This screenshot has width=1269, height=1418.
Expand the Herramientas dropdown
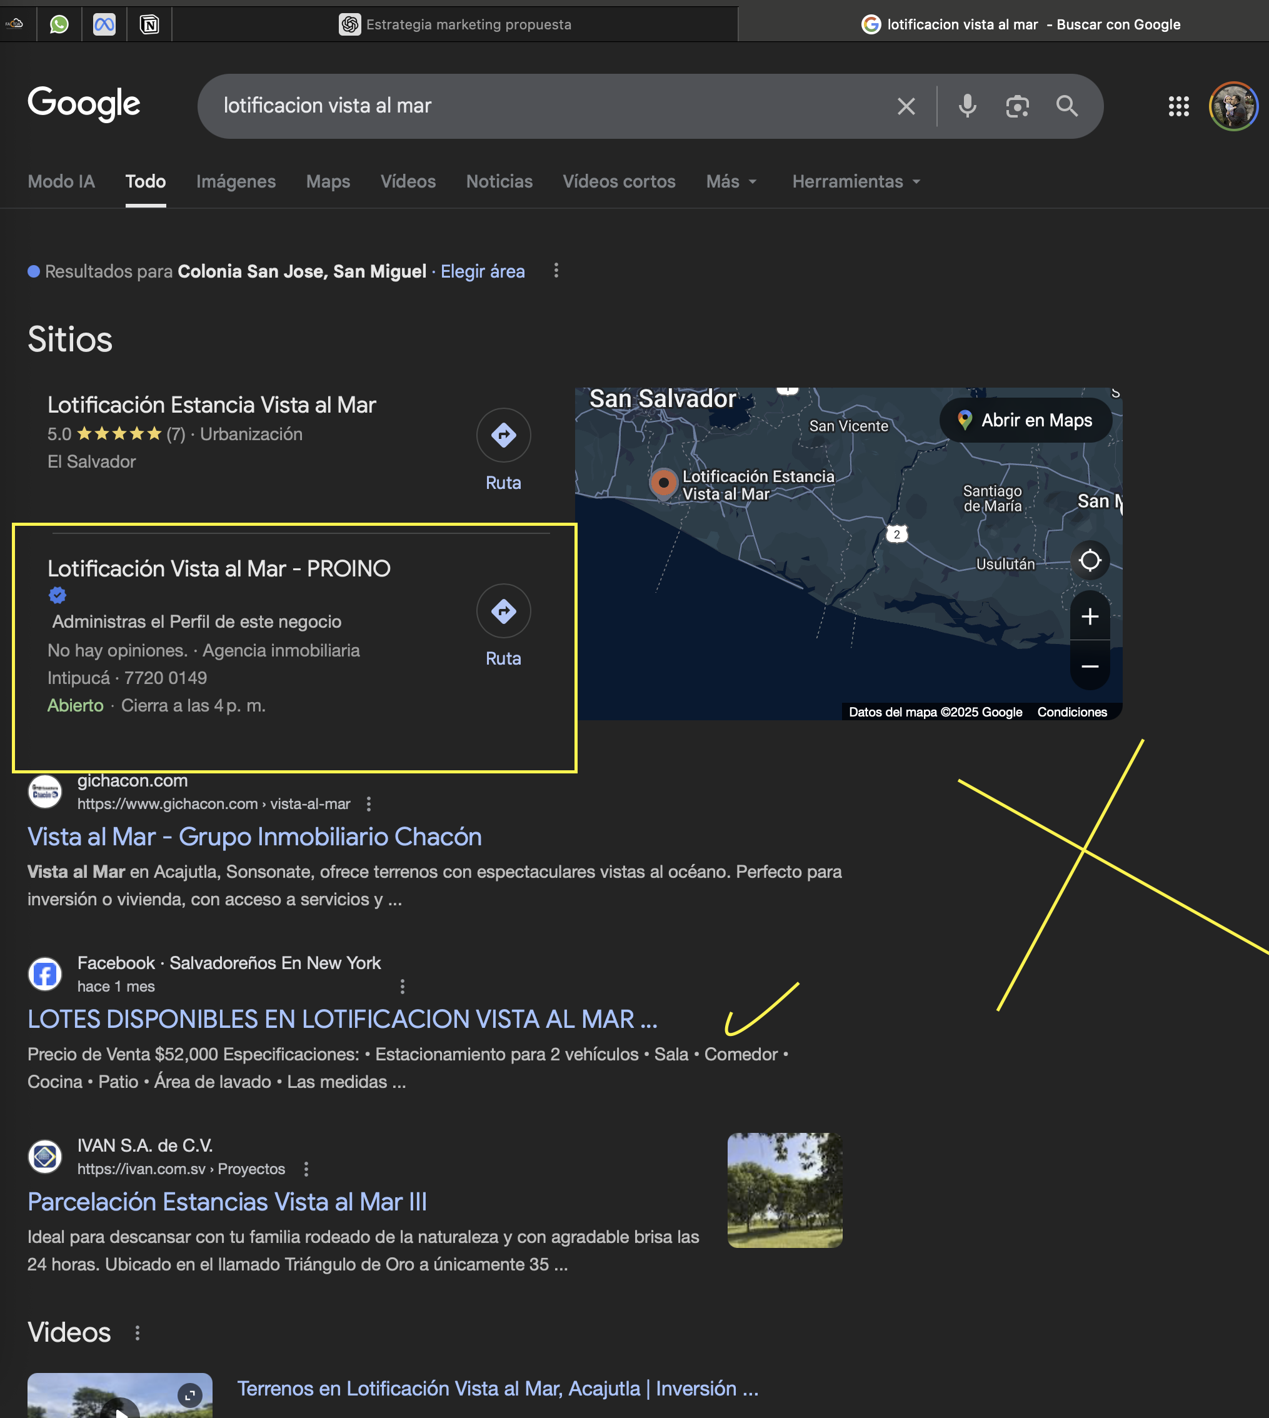(x=856, y=181)
